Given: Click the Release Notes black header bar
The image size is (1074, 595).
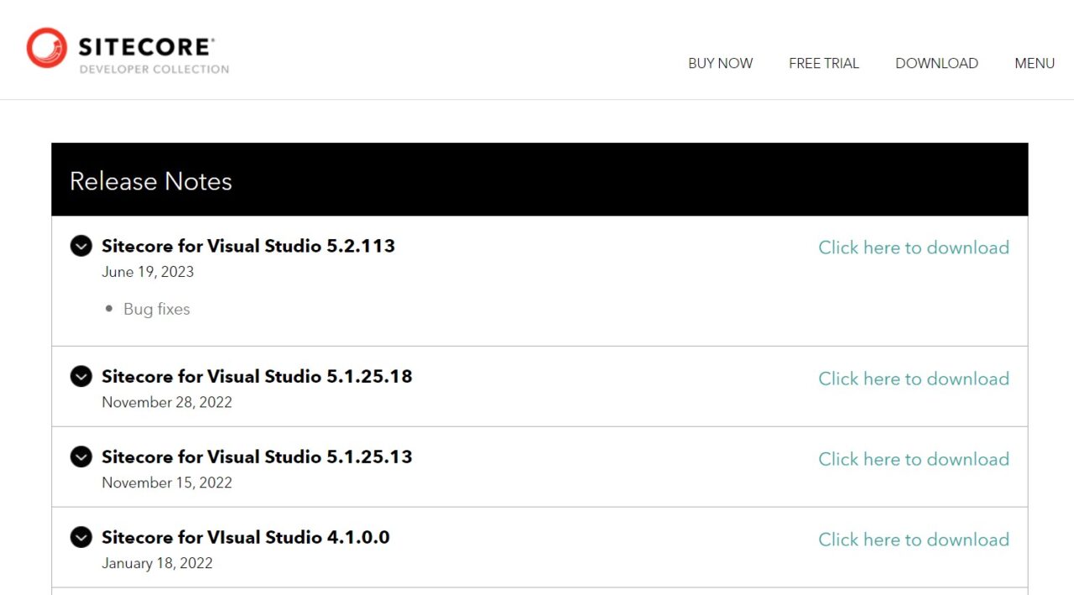Looking at the screenshot, I should (539, 180).
